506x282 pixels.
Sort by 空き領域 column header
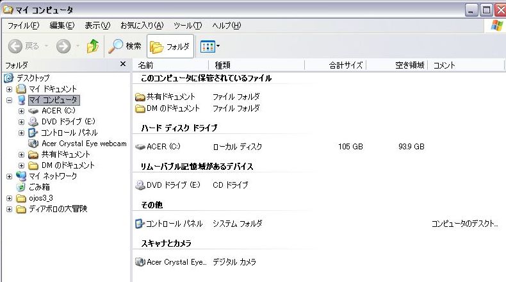[x=397, y=65]
